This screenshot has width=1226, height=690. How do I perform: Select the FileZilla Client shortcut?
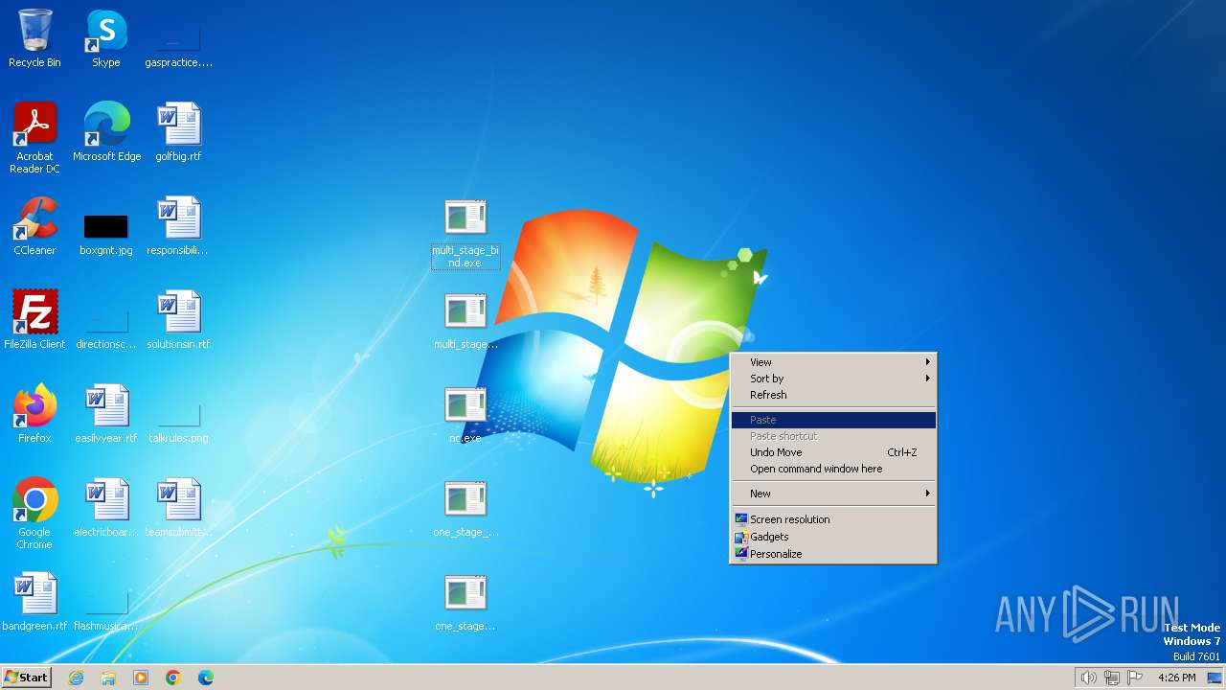[x=34, y=320]
